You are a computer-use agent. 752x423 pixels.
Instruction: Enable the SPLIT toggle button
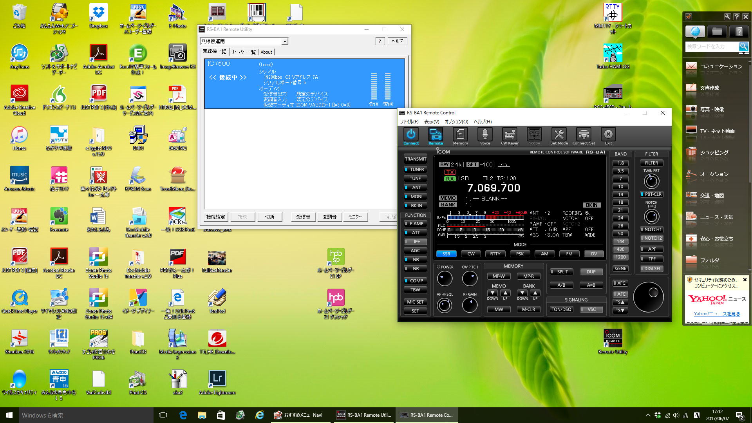(562, 272)
